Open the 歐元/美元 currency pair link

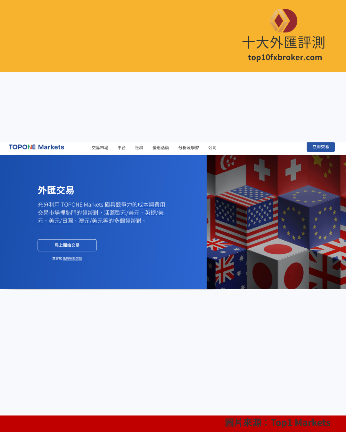127,213
